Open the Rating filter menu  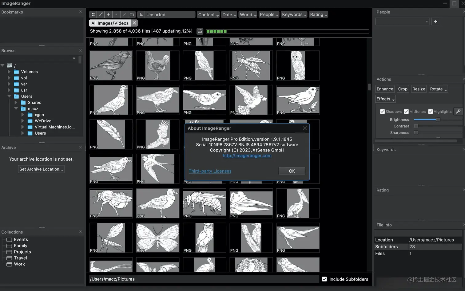318,14
